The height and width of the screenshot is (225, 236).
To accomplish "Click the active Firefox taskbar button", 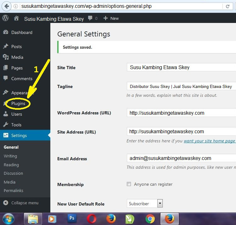I will (x=170, y=219).
